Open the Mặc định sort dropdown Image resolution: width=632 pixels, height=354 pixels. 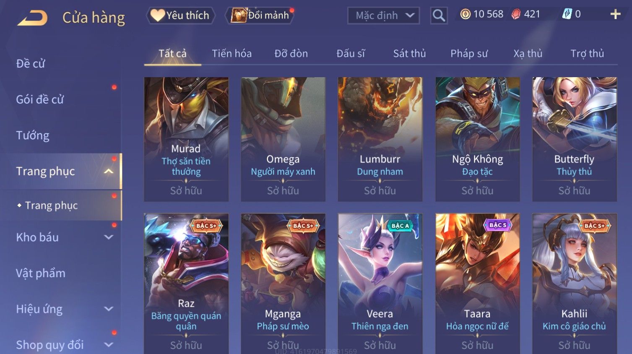(x=383, y=16)
